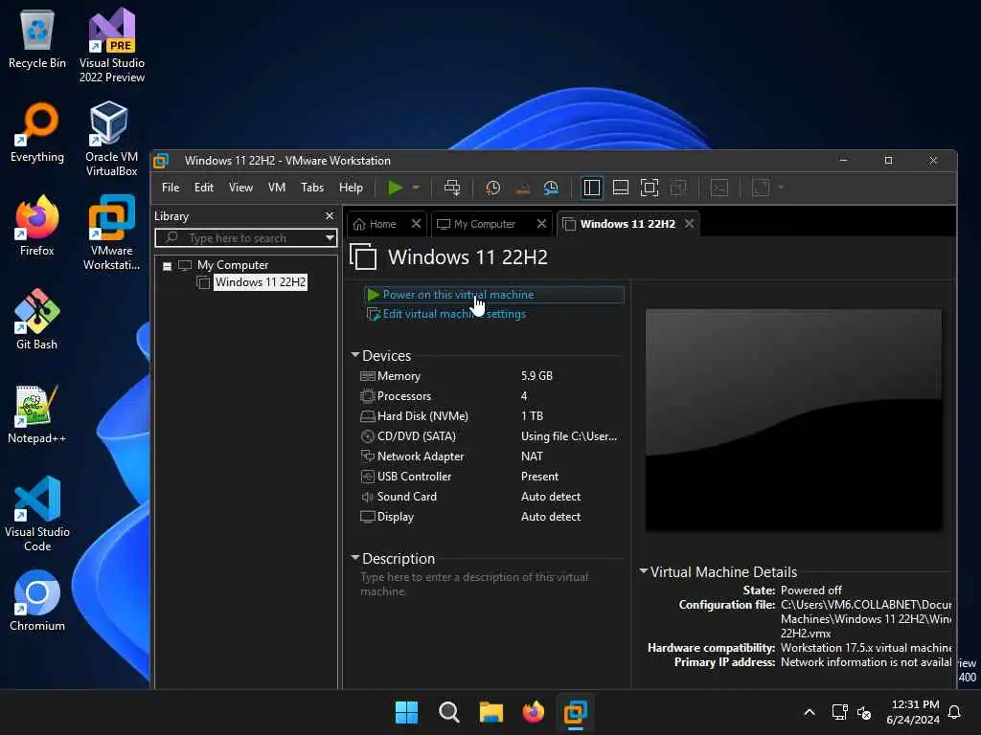Collapse the My Computer tree node

point(167,266)
